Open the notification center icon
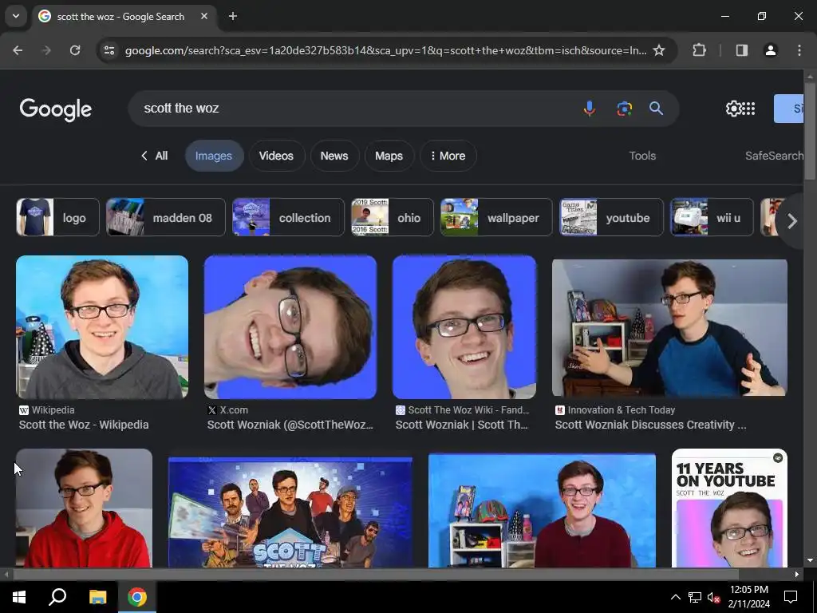Image resolution: width=817 pixels, height=613 pixels. click(x=791, y=597)
